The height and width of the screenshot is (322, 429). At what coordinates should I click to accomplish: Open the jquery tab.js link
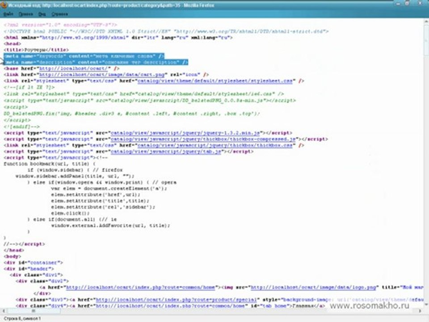click(166, 152)
